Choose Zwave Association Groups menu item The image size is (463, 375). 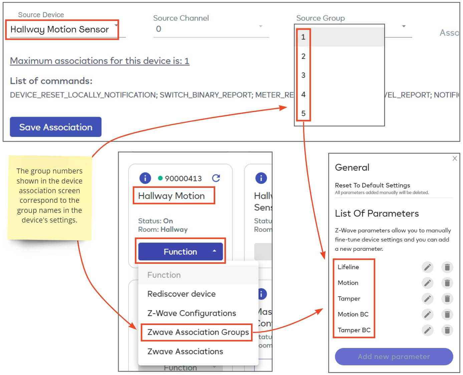pyautogui.click(x=198, y=332)
